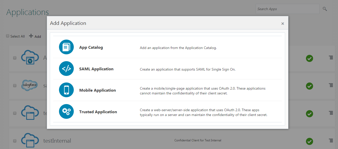Click the green active status checkmark for testInternal
The height and width of the screenshot is (149, 338).
tap(310, 141)
